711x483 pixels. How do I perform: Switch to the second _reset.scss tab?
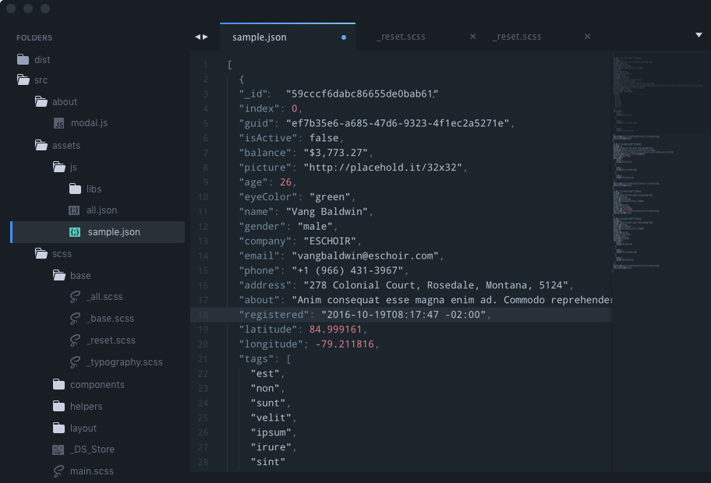click(517, 37)
